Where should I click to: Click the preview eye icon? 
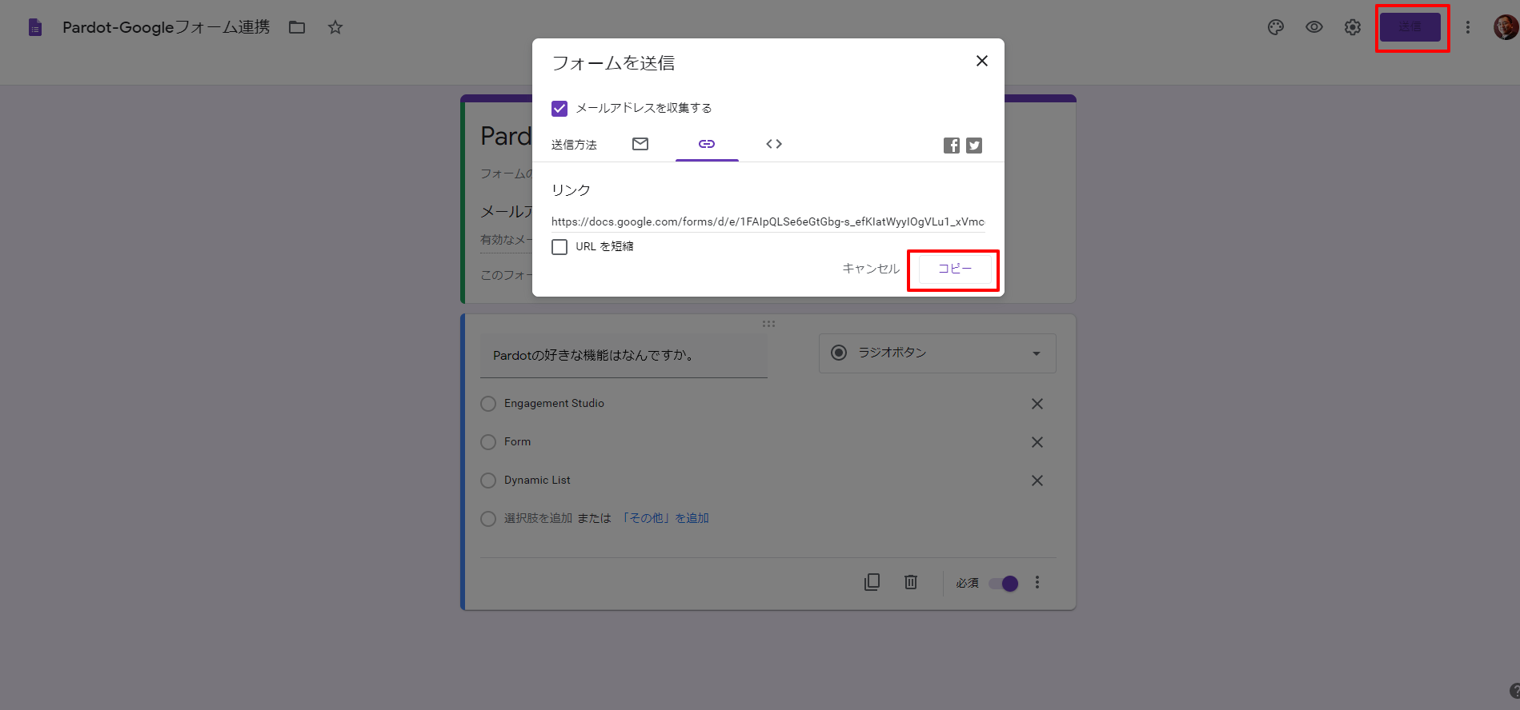click(x=1314, y=27)
